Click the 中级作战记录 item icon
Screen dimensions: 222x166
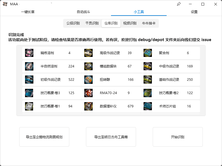click(148, 66)
